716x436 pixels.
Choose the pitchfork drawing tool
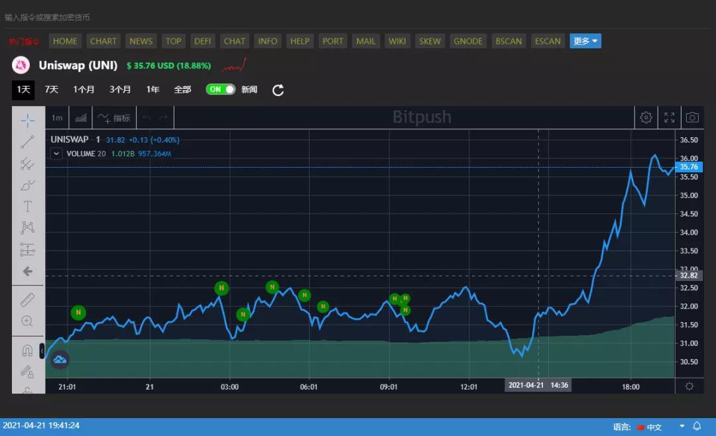point(27,164)
